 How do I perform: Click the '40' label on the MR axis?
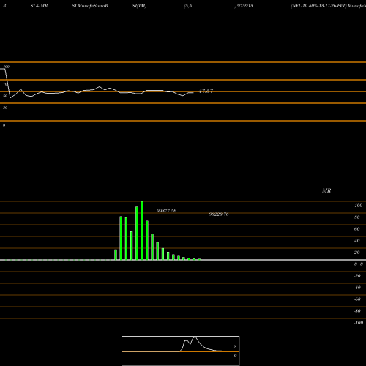pyautogui.click(x=357, y=241)
